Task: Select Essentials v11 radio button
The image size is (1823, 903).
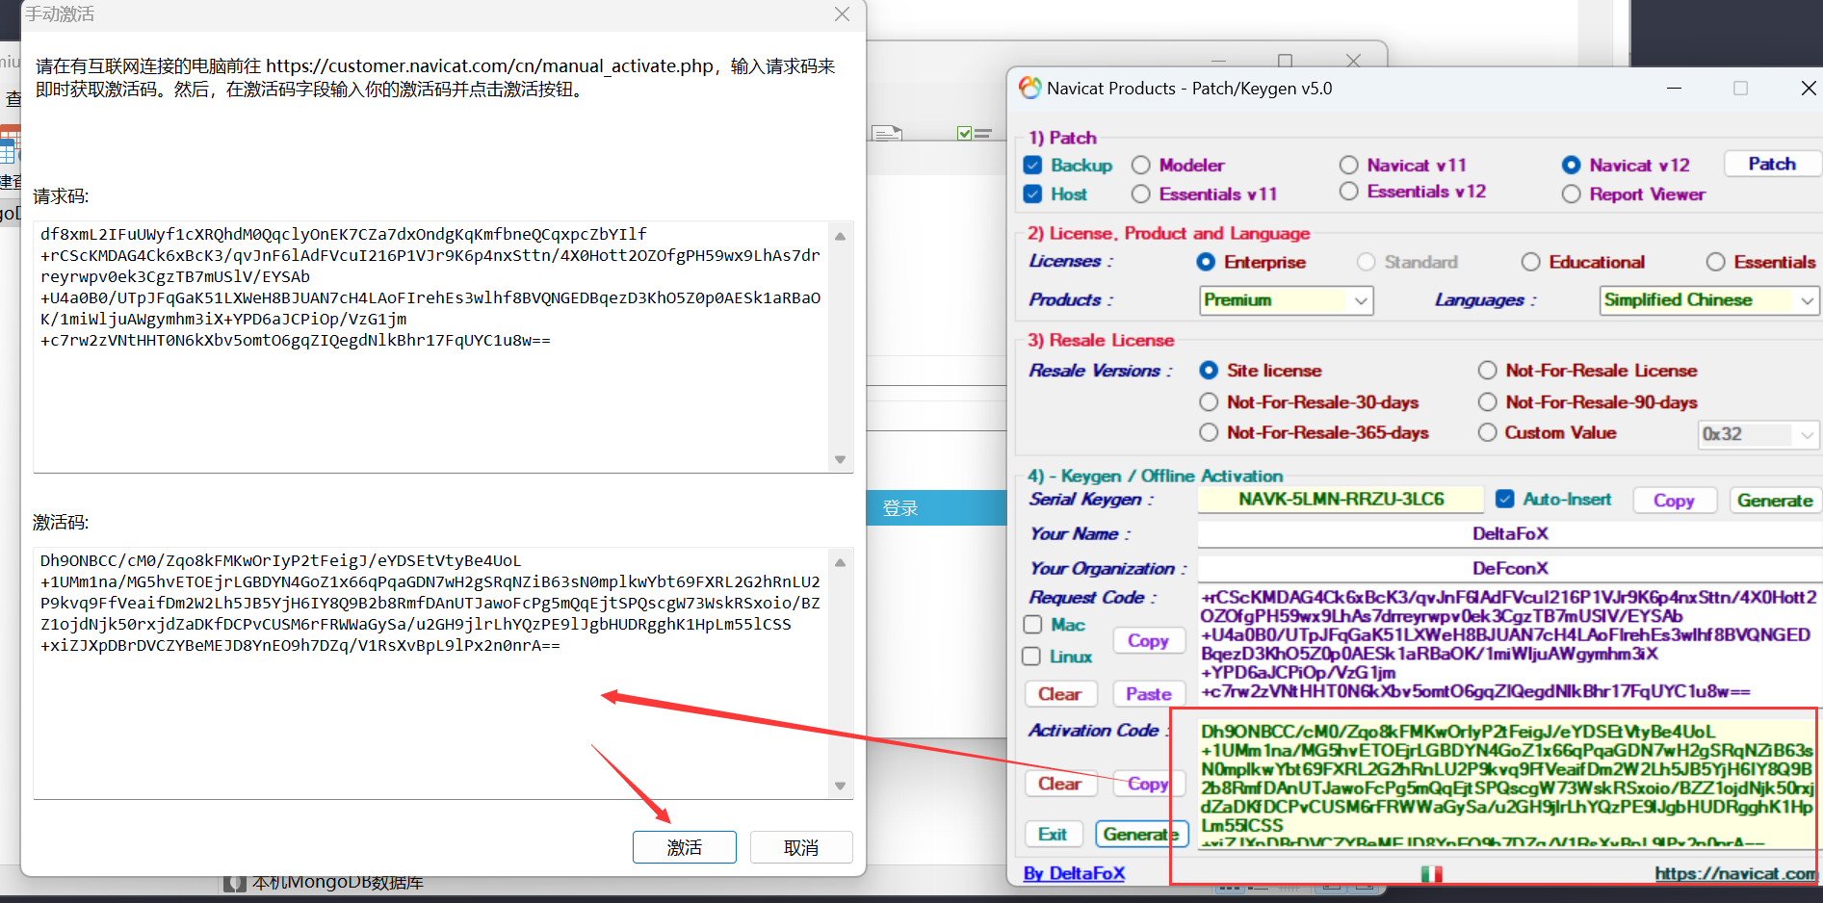Action: [1141, 193]
